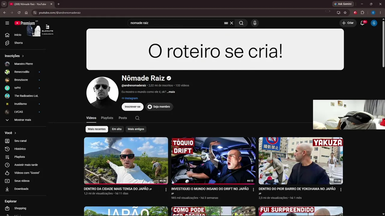Open a new browser tab
The width and height of the screenshot is (385, 216).
58,4
